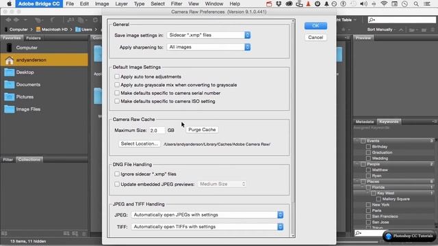Open the Pictures folder in Favorites
Screen dimensions: 438x246
[x=9, y=97]
